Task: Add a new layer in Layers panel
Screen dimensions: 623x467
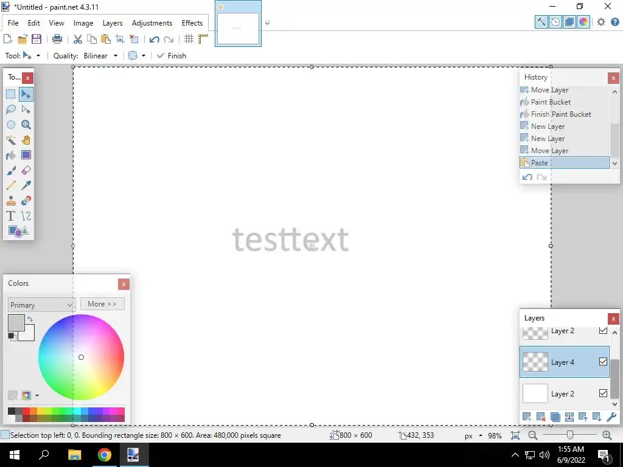Action: click(x=527, y=417)
